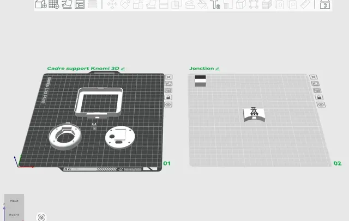Screen dimensions: 349x221
Task: Click the square with corner handles icon
Action: point(254,4)
